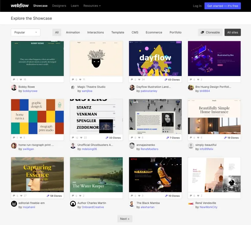The height and width of the screenshot is (225, 251).
Task: Filter by Template
Action: (118, 32)
